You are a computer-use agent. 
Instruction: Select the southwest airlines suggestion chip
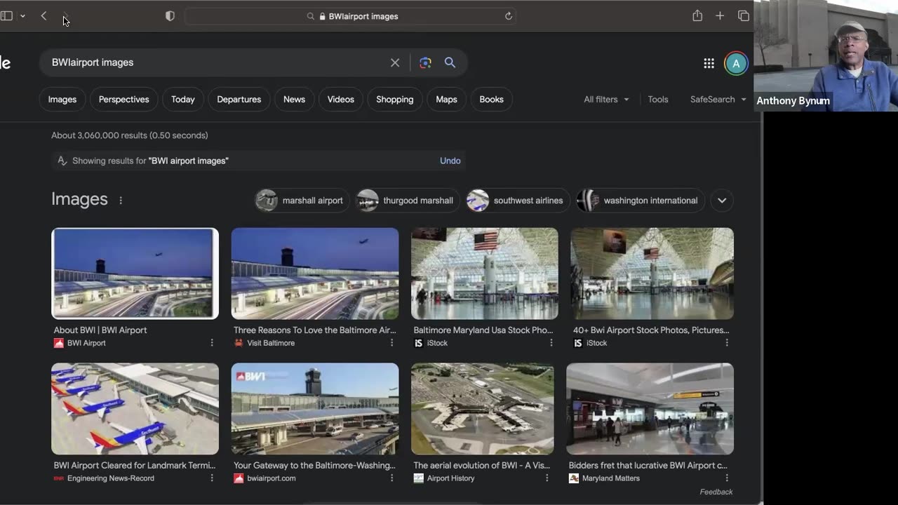(518, 201)
